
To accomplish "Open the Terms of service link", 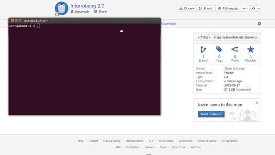I will coord(207,141).
